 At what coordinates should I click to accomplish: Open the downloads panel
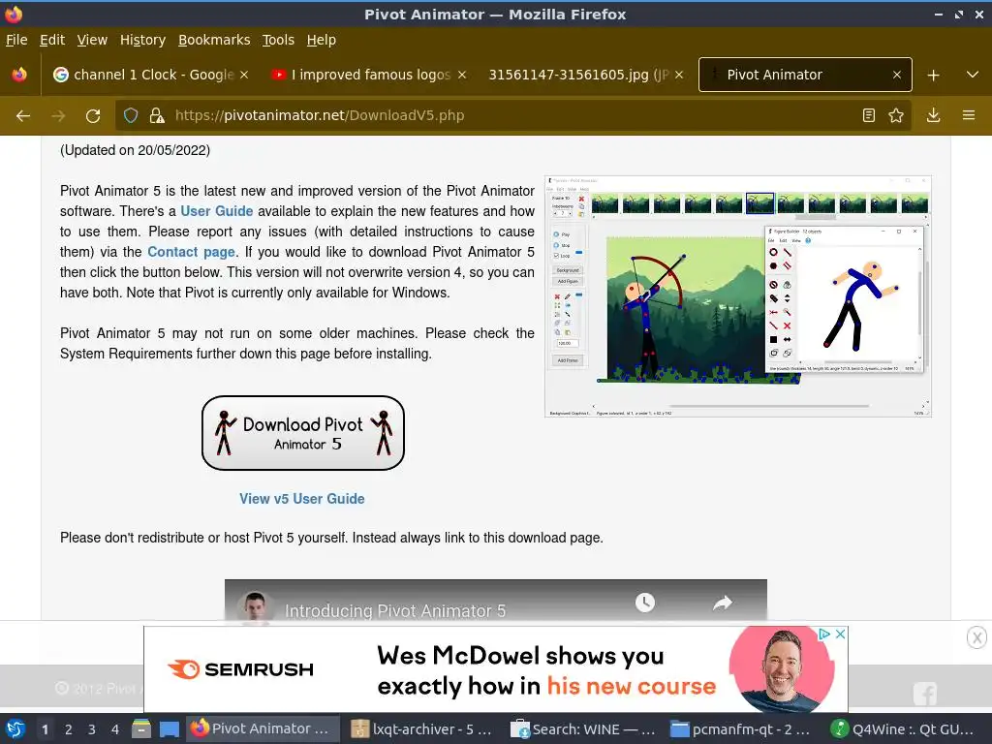933,115
